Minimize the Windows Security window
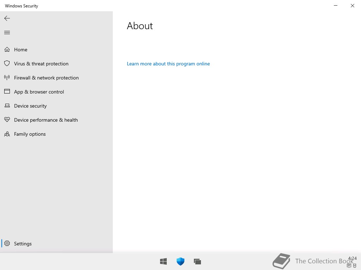This screenshot has height=270, width=361. [x=336, y=6]
